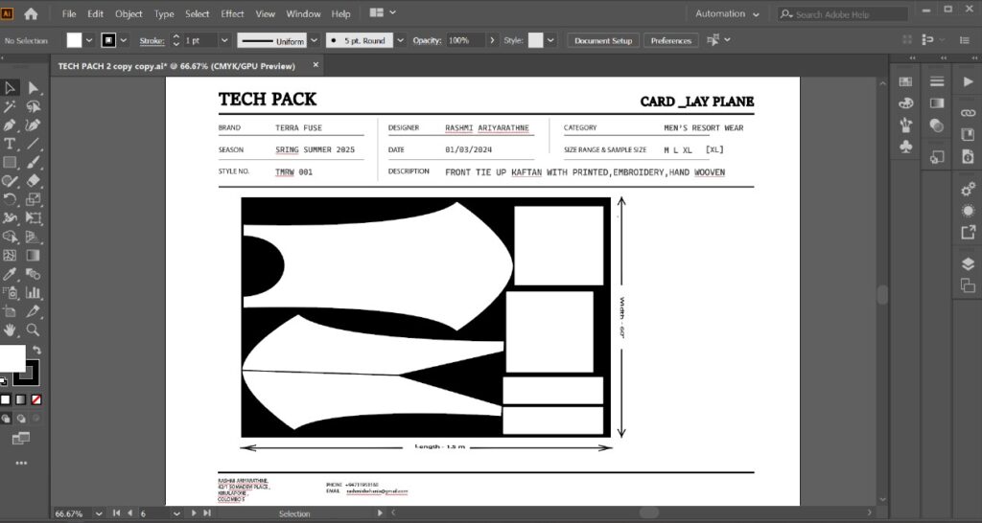The height and width of the screenshot is (523, 982).
Task: Click the Document Setup button
Action: tap(603, 41)
